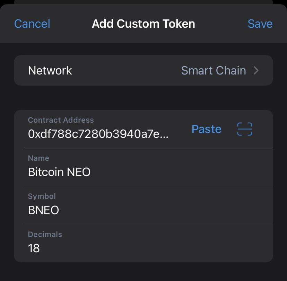Select the Smart Chain network value
287x281 pixels.
click(x=213, y=71)
